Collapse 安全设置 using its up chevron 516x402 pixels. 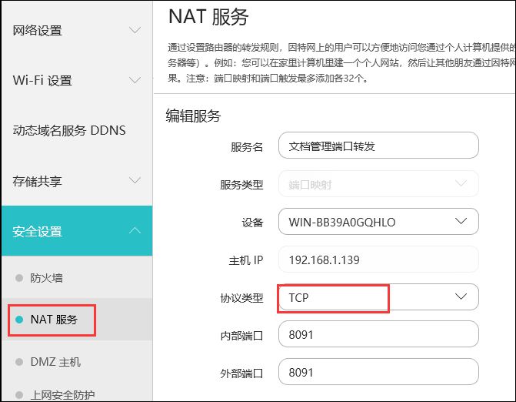click(135, 231)
